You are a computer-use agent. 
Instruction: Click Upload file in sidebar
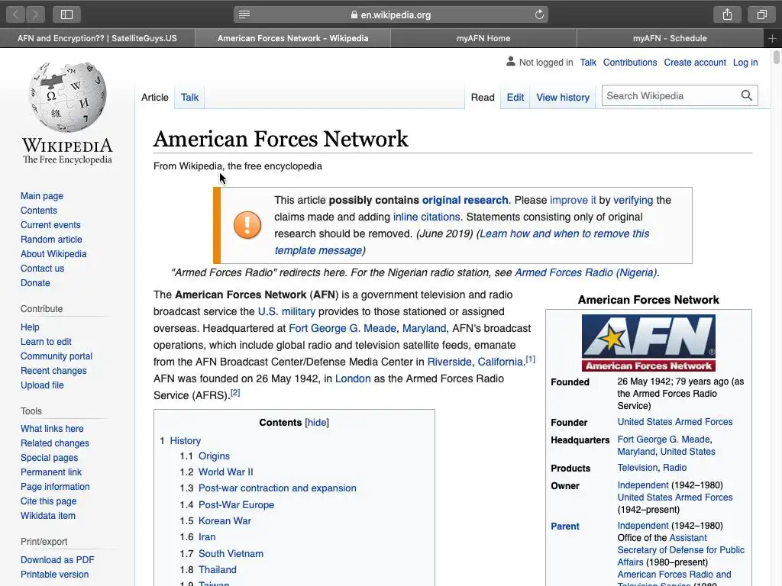click(x=42, y=385)
